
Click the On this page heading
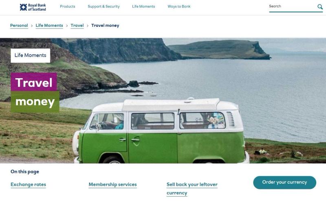pyautogui.click(x=25, y=172)
